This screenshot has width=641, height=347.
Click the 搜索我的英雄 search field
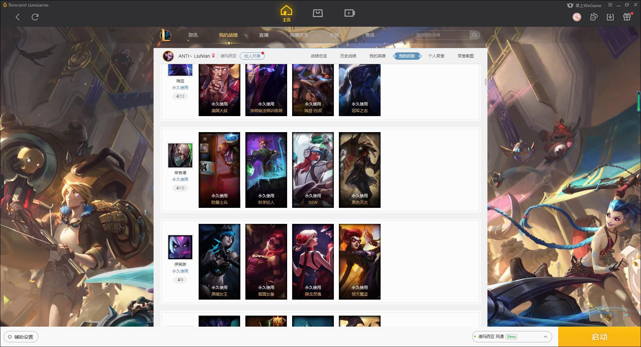tap(441, 35)
